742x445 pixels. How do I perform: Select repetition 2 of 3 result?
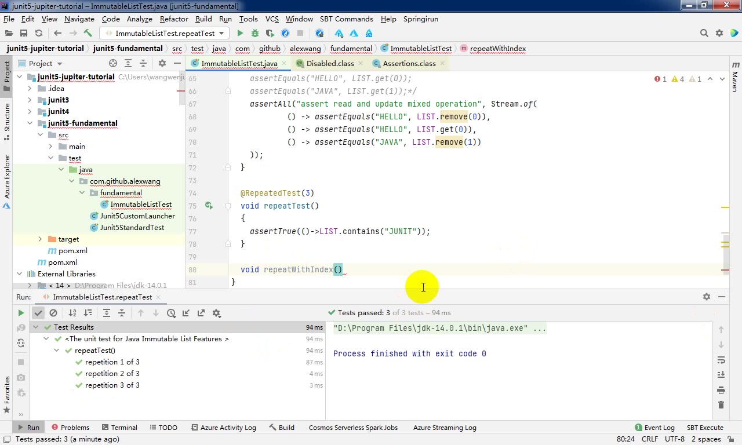(112, 373)
